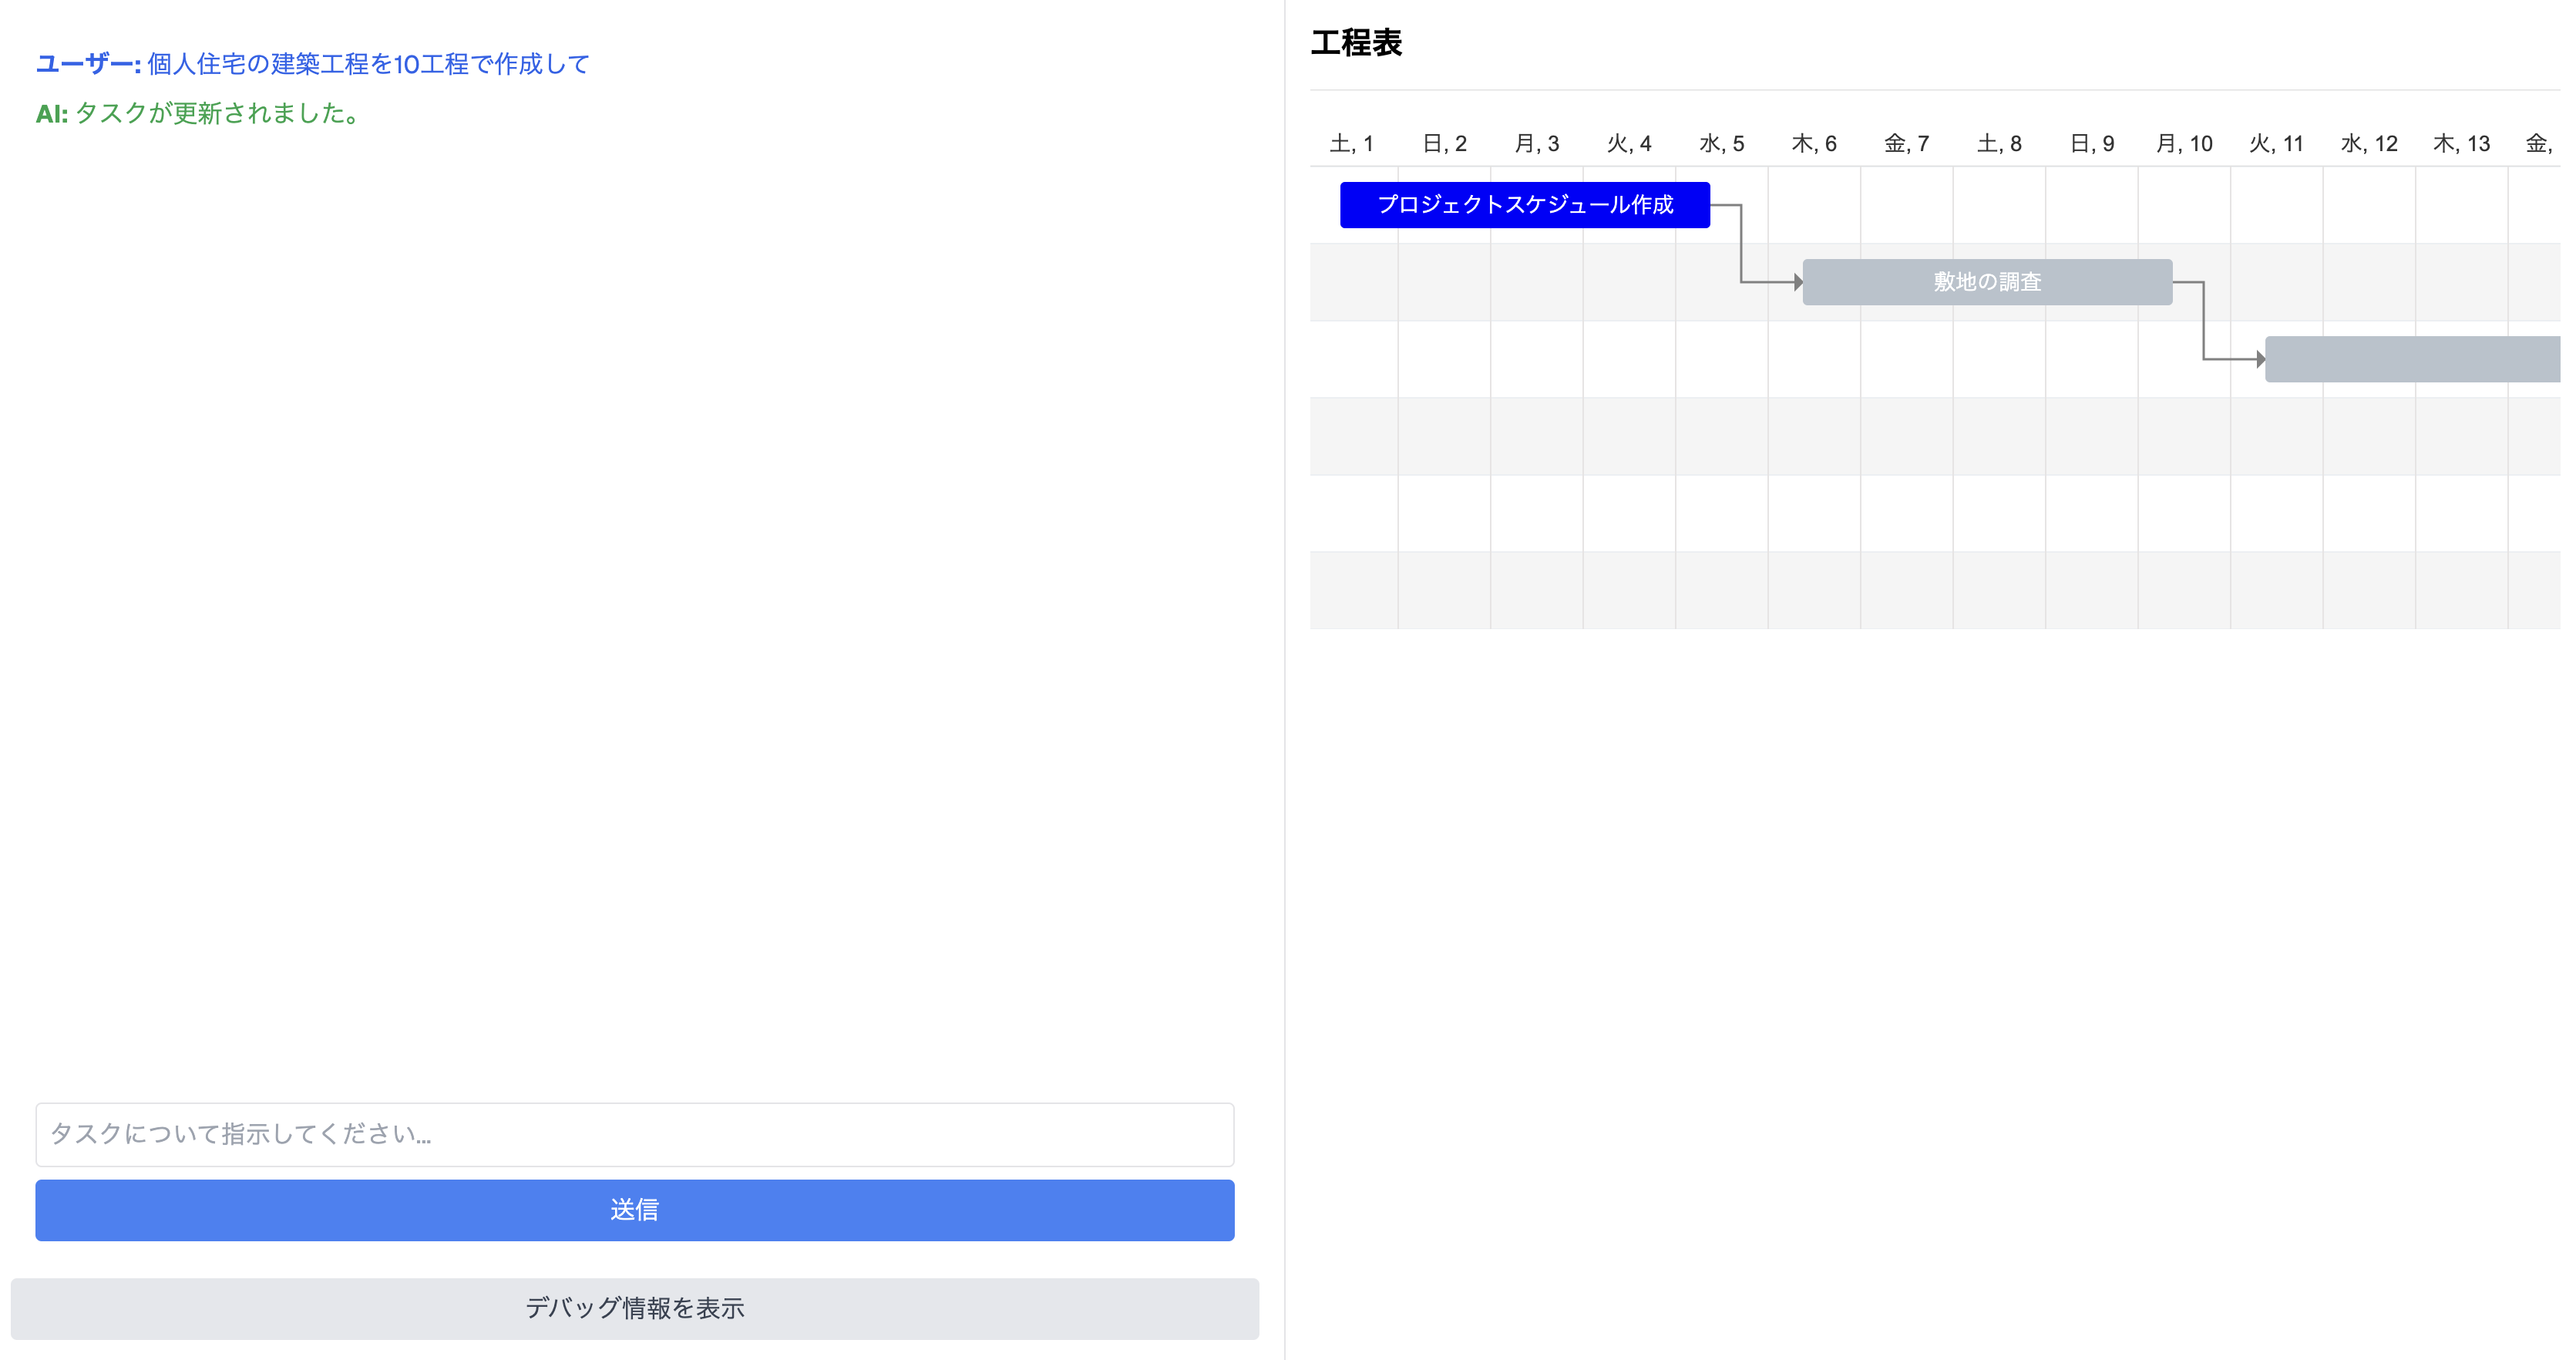
Task: Click date header 水, 12
Action: coord(2369,144)
